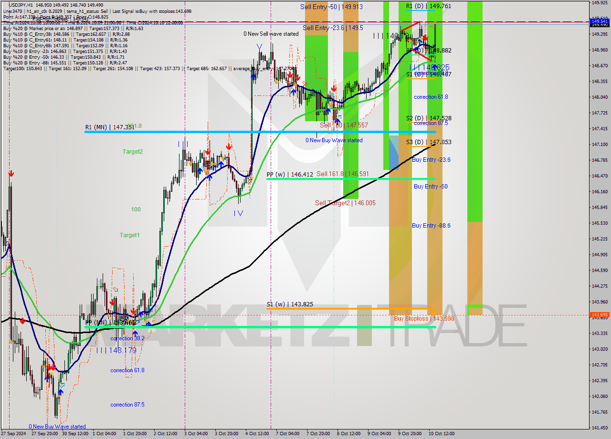Click the 'Buy Entry -88.6' label

point(432,226)
